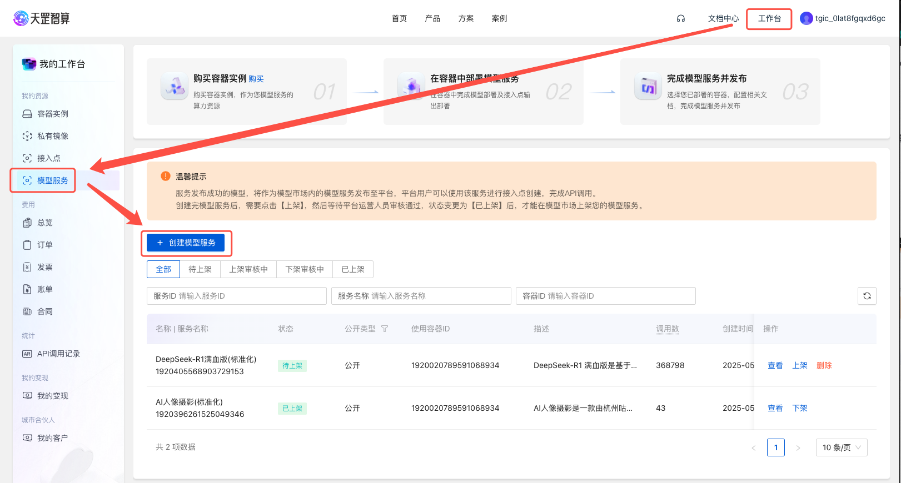Viewport: 901px width, 483px height.
Task: Focus the 服务名称 input field
Action: 421,296
